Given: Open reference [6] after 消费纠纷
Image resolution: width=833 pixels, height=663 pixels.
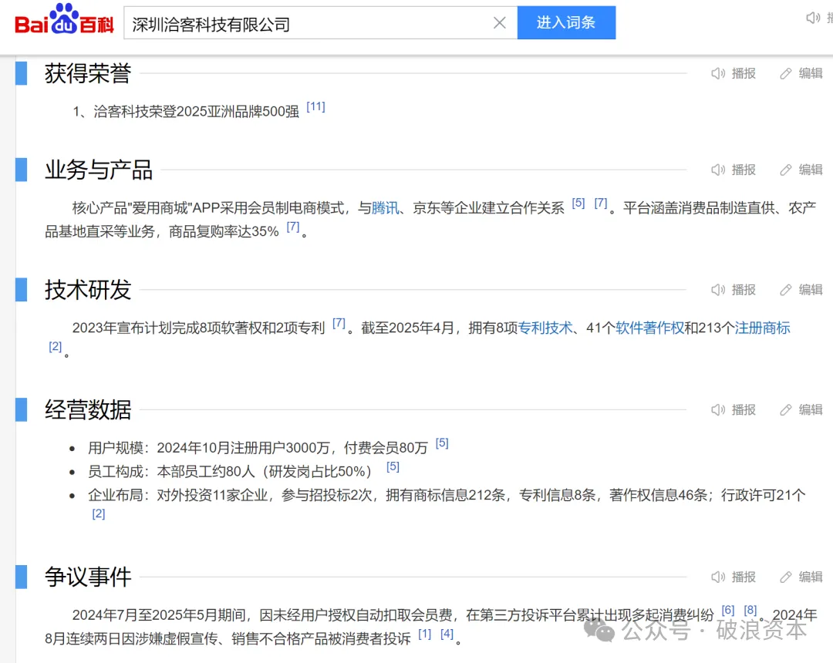Looking at the screenshot, I should click(x=728, y=611).
